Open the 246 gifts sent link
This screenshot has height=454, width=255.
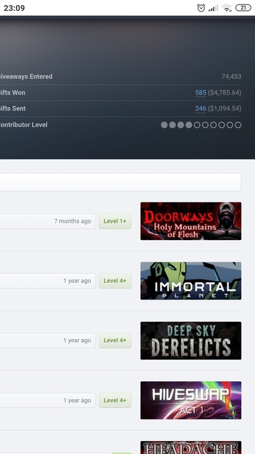(x=201, y=109)
